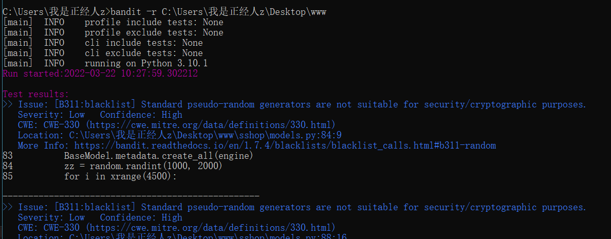This screenshot has height=239, width=611.
Task: Click the second "Severity: Low" line
Action: pyautogui.click(x=51, y=217)
